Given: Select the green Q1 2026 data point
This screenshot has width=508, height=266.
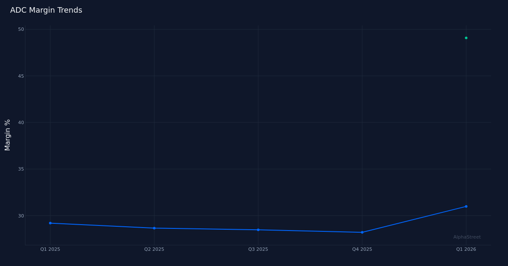Looking at the screenshot, I should (x=466, y=38).
